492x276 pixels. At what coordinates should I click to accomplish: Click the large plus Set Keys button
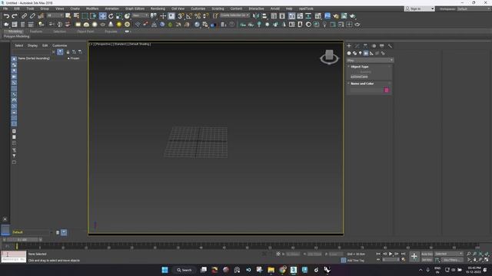414,257
